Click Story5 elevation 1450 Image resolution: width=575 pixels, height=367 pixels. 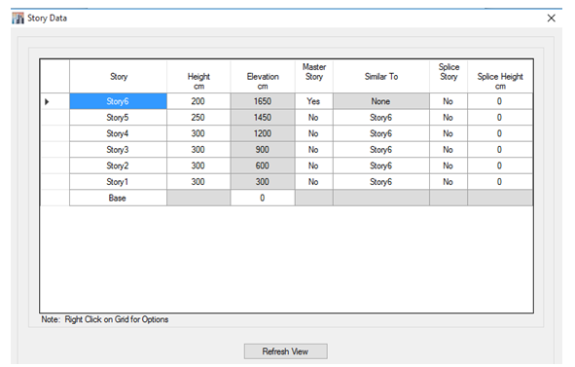click(x=263, y=118)
